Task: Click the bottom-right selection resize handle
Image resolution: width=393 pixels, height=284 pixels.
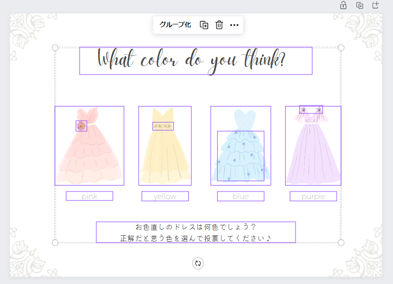Action: [341, 243]
